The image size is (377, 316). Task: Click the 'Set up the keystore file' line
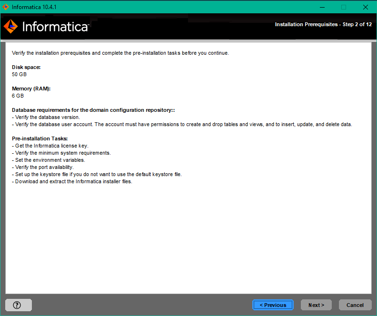[97, 174]
